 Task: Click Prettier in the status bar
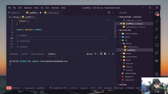tap(129, 88)
